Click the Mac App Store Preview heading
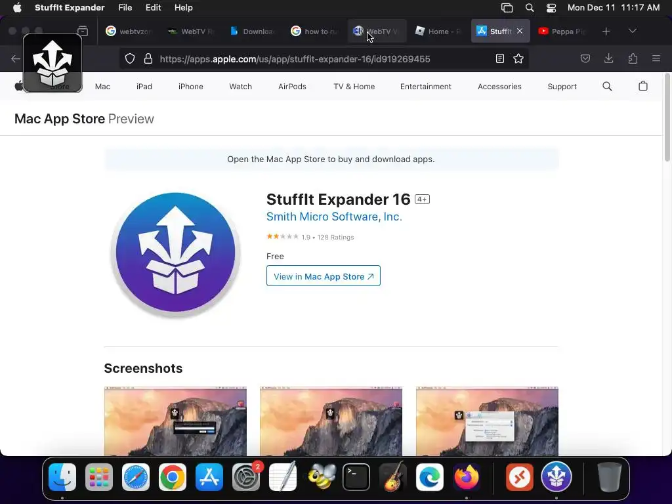This screenshot has height=504, width=672. (84, 119)
